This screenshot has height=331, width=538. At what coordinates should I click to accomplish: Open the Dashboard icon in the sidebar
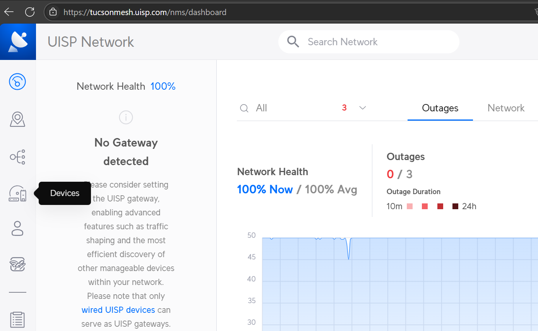point(17,82)
